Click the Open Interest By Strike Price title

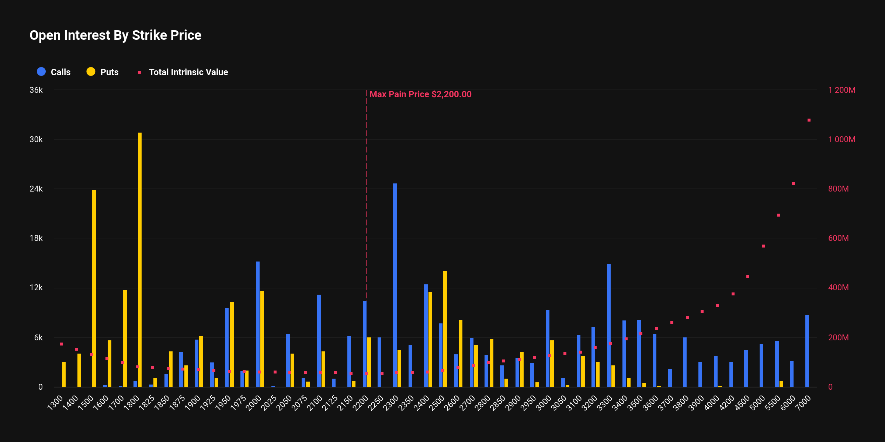pos(115,35)
